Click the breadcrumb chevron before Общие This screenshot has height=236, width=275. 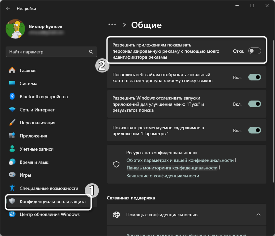pos(125,25)
